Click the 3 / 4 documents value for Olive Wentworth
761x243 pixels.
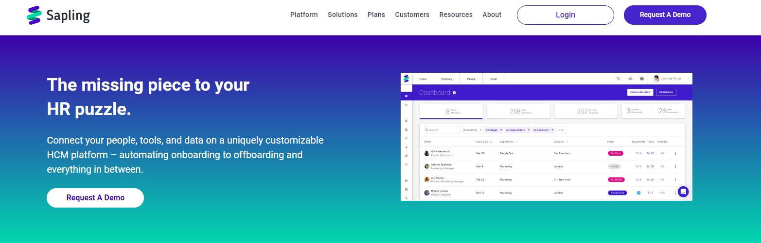click(638, 153)
